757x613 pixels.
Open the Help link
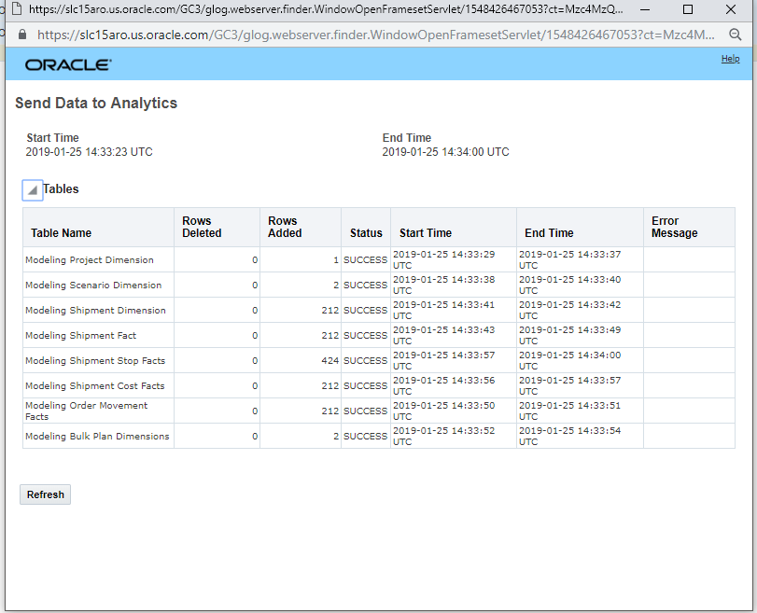pos(730,59)
